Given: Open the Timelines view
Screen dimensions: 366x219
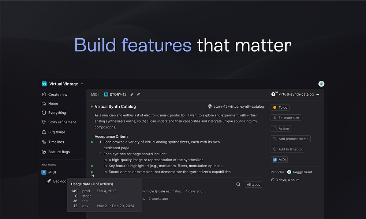Looking at the screenshot, I should tap(56, 142).
